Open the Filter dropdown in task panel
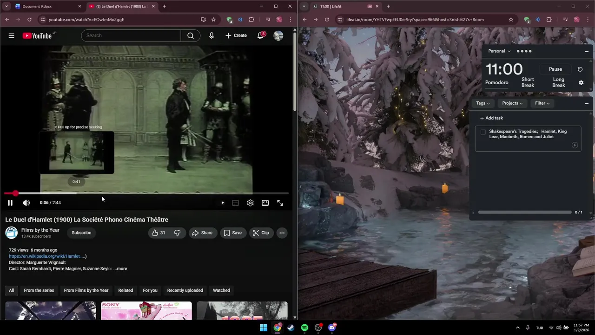 point(542,103)
